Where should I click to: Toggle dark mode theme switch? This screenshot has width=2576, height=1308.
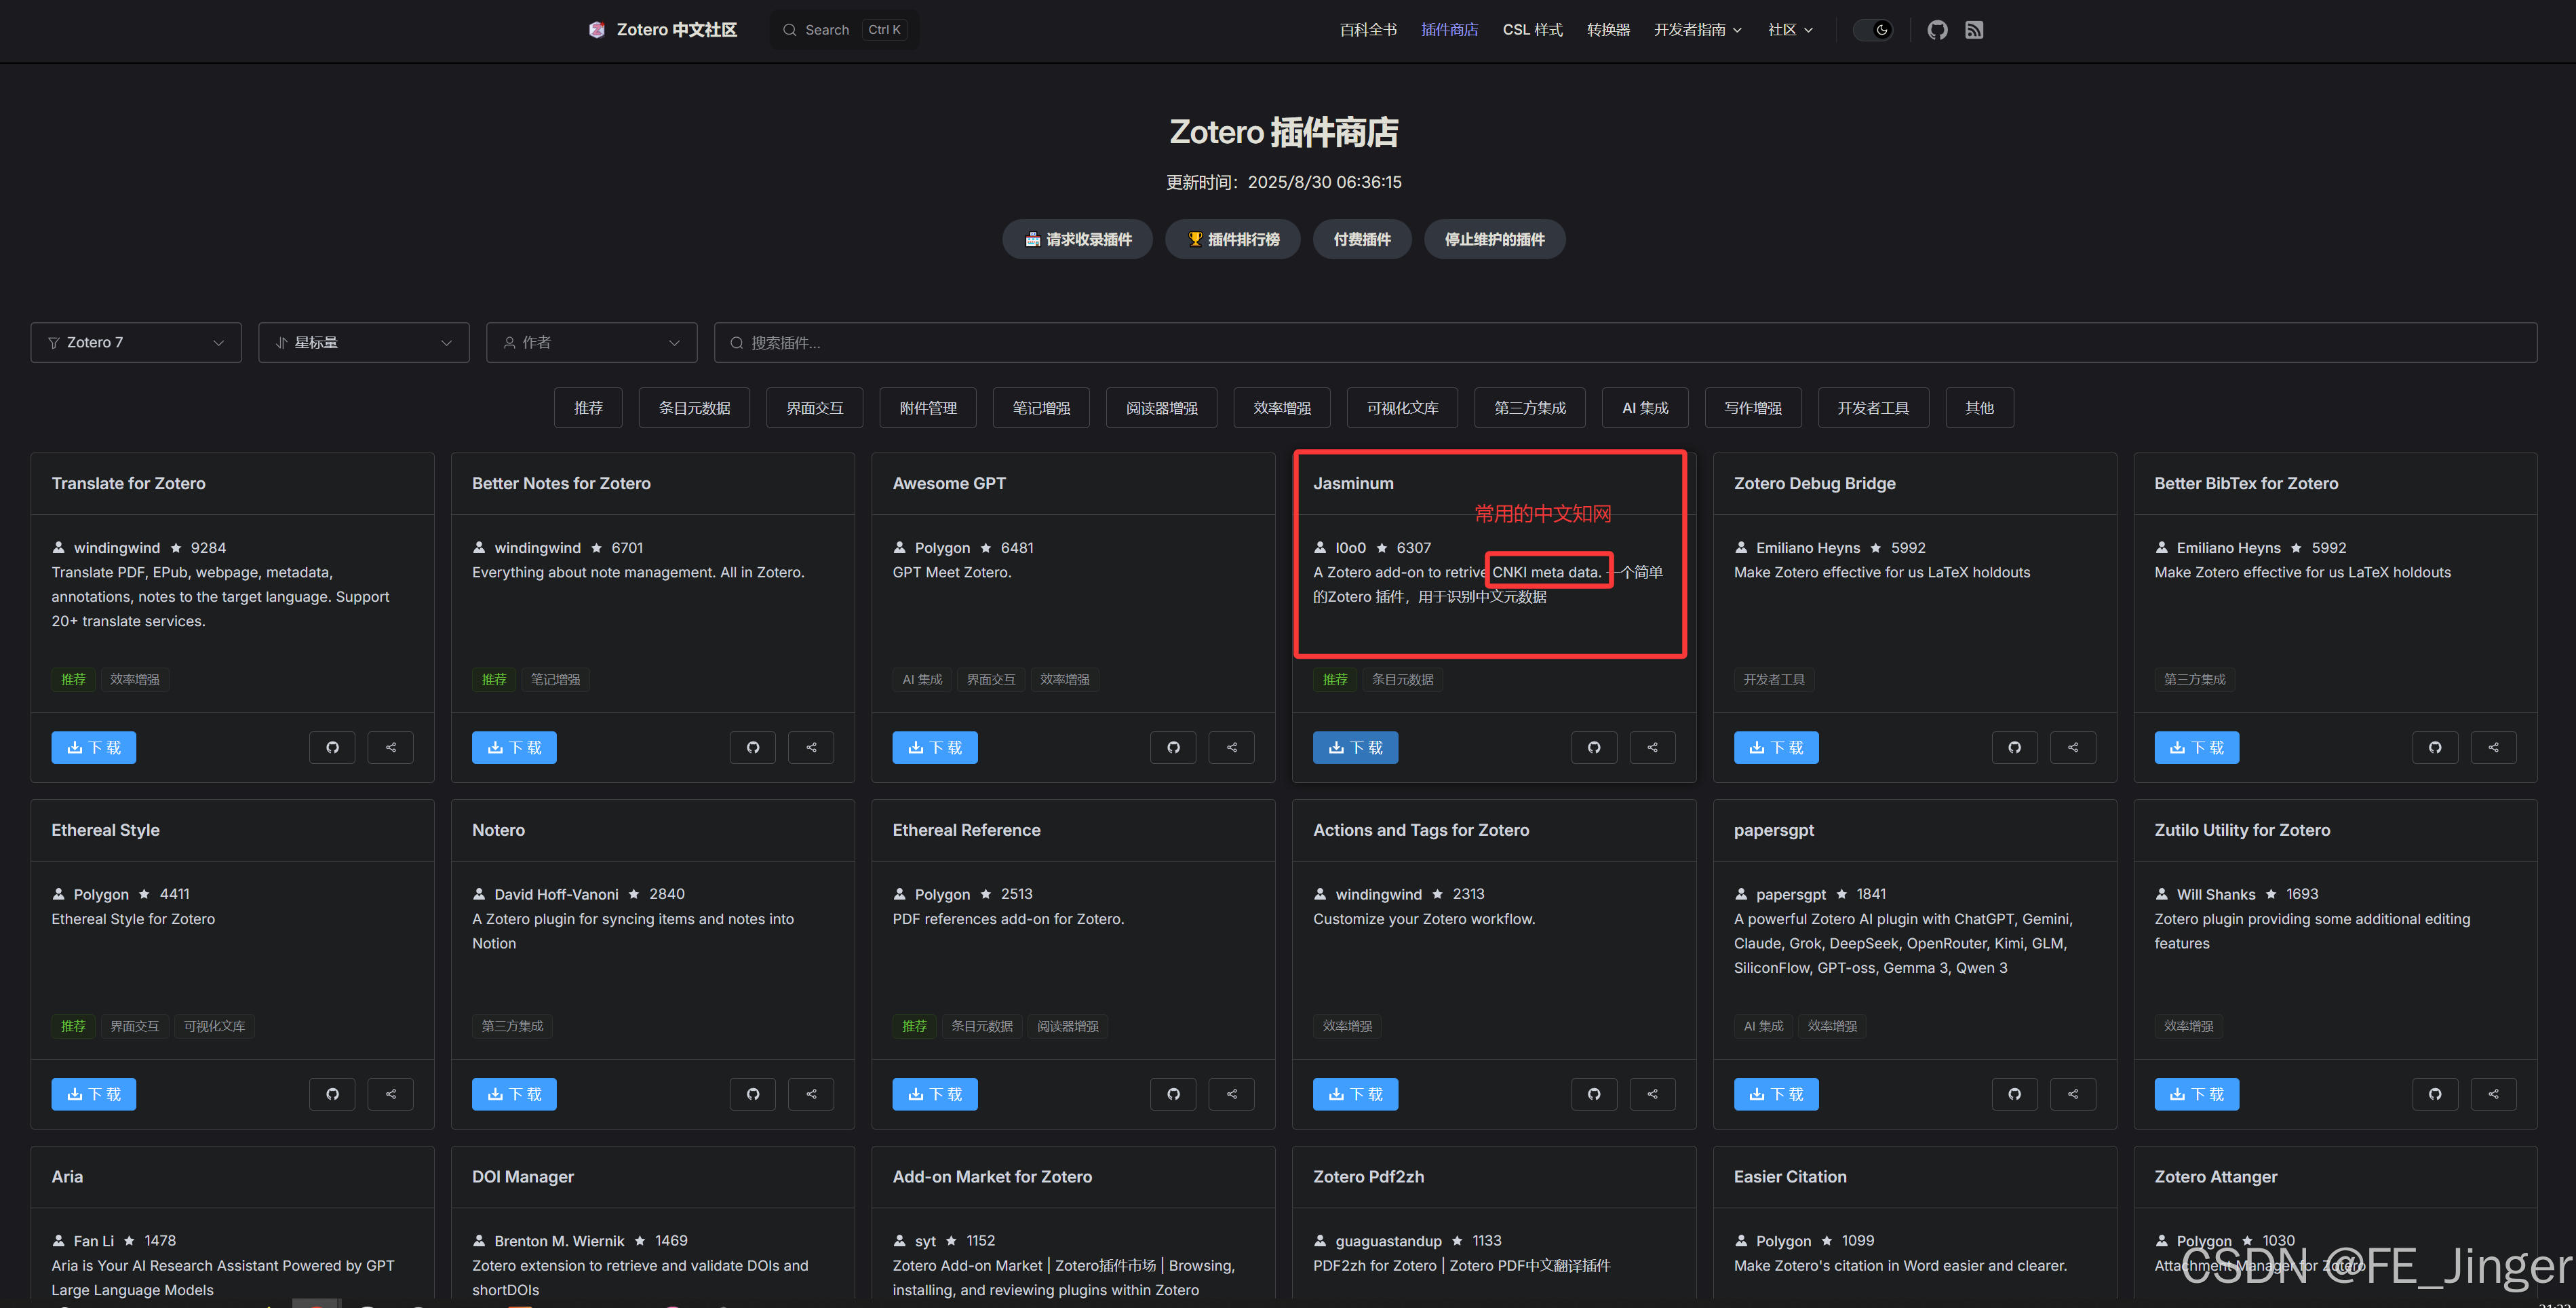tap(1873, 30)
